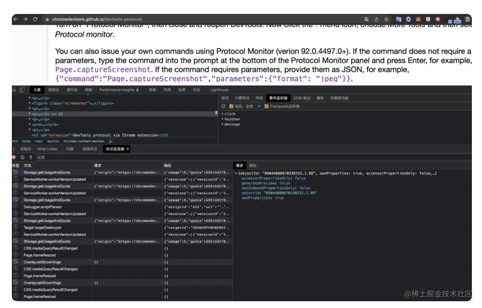Switch to the 元素 panel tab
Screen dimensions: 482x308
[37, 90]
